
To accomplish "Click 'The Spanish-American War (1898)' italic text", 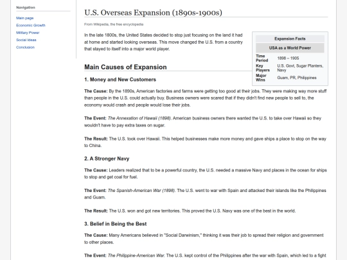I will click(141, 191).
